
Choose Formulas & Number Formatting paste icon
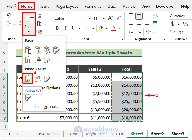pos(47,50)
